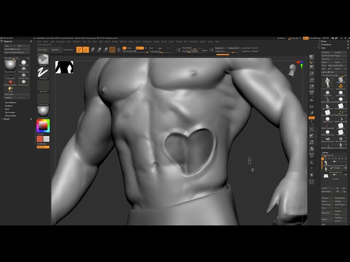Activate the orange Draw mode button
The width and height of the screenshot is (350, 262).
86,50
